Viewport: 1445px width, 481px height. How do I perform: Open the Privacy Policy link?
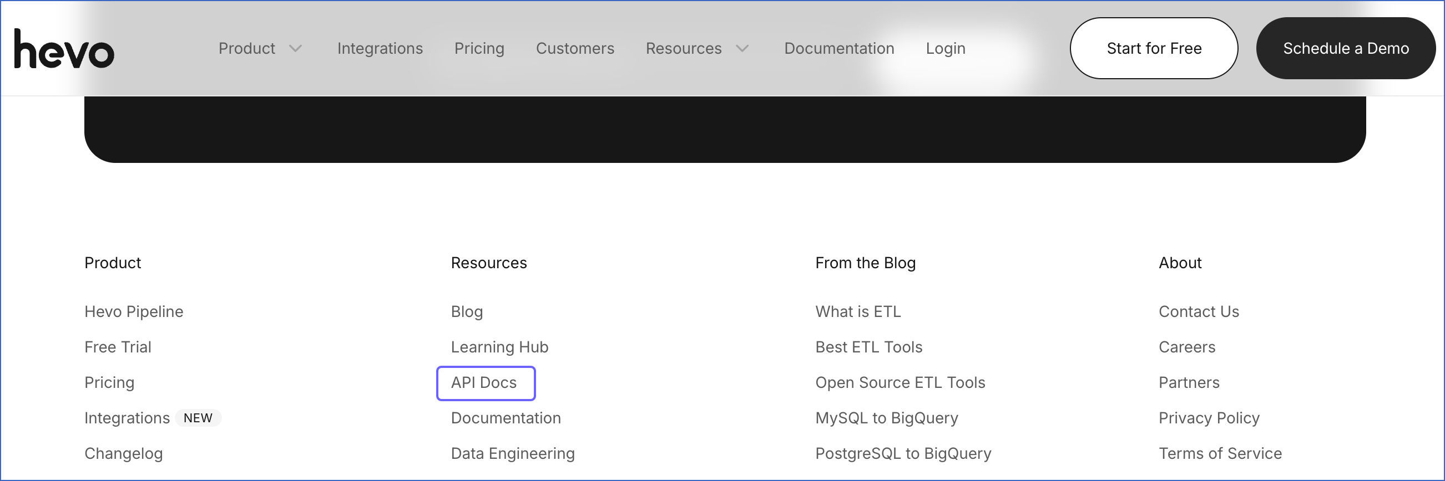coord(1209,418)
